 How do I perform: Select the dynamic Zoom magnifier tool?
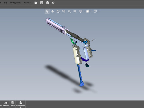(64, 11)
